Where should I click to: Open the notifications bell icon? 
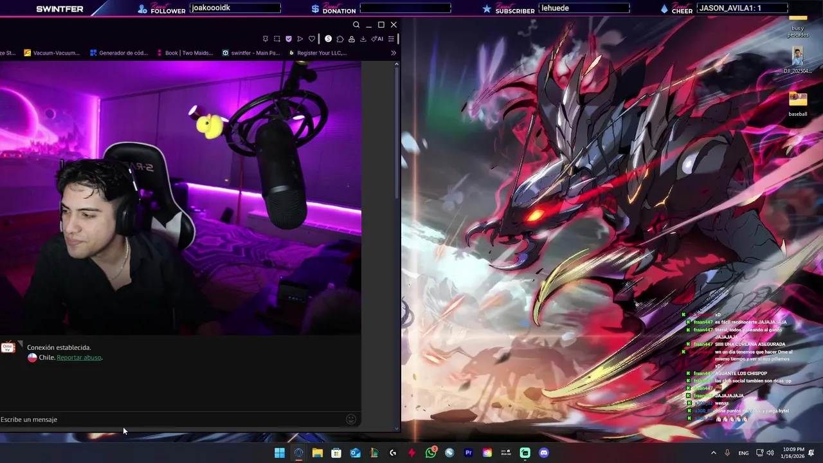811,453
